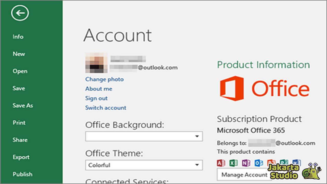Click the Change photo link

[104, 79]
